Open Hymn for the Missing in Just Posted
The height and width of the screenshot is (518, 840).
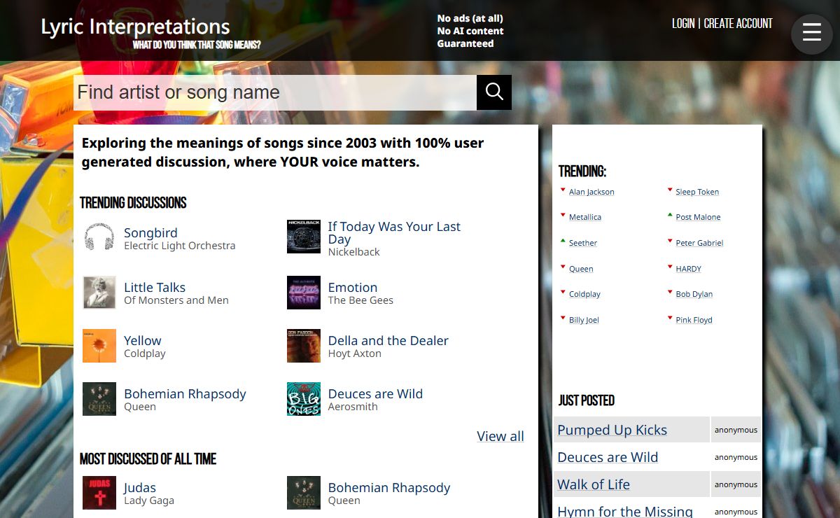pyautogui.click(x=625, y=511)
